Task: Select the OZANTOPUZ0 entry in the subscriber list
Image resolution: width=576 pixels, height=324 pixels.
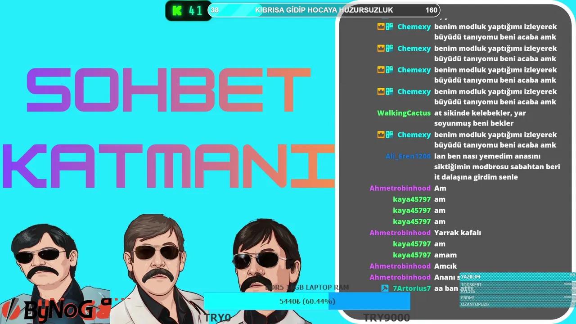Action: point(518,304)
